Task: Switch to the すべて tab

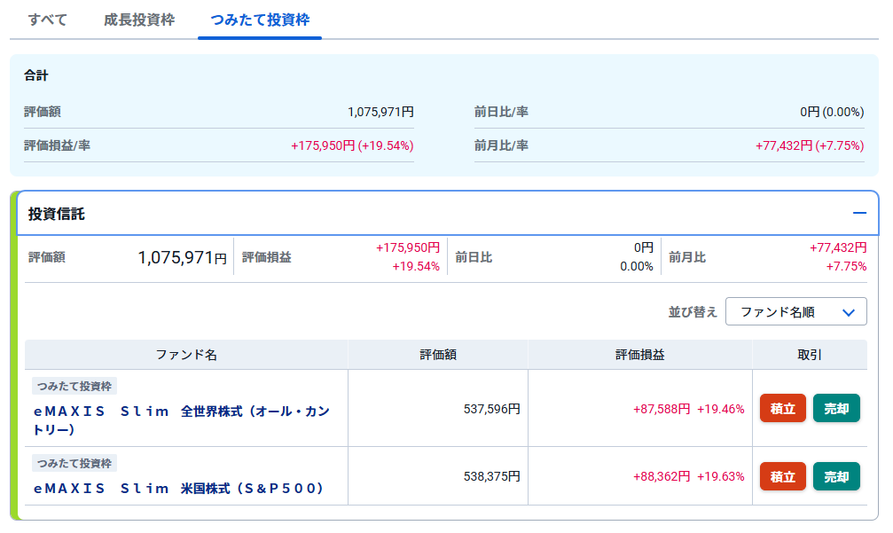Action: point(48,20)
